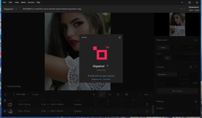Image resolution: width=202 pixels, height=118 pixels.
Task: Click the Dimensions 1600 × 2400 readout
Action: tap(194, 9)
